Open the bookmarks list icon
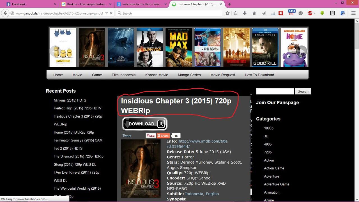The image size is (359, 202). (x=236, y=13)
